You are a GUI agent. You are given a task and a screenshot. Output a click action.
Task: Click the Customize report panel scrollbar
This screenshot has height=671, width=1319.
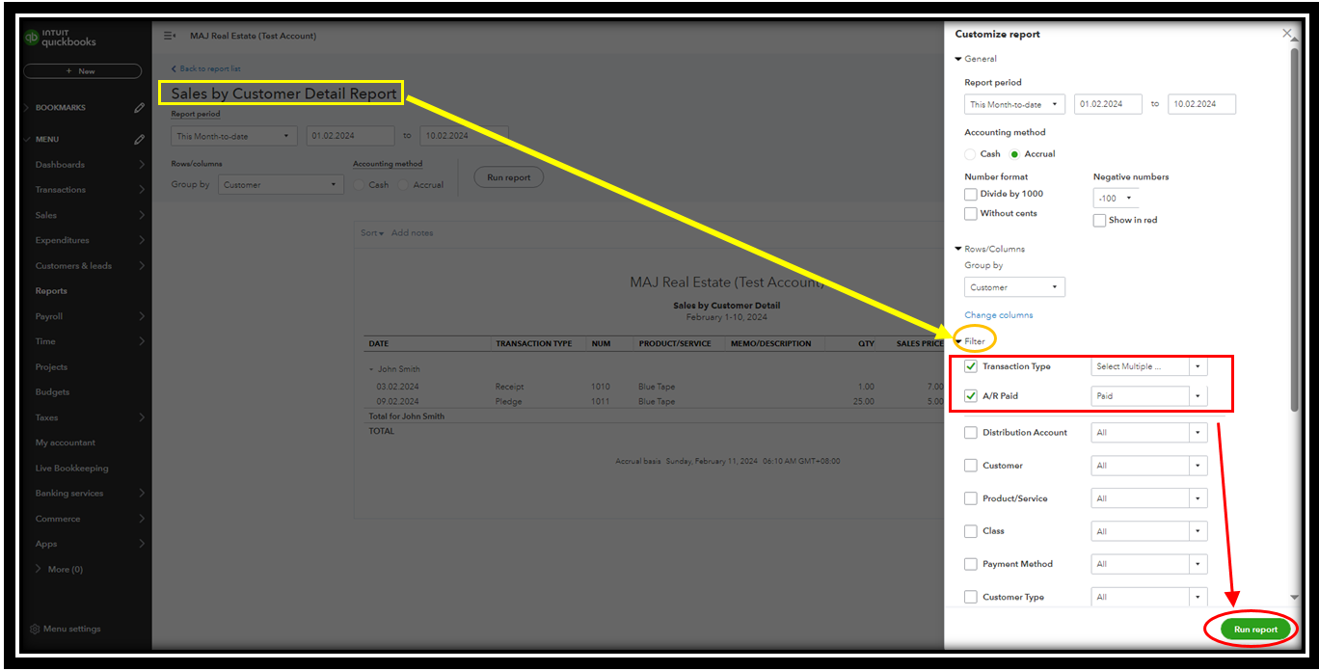pyautogui.click(x=1294, y=231)
